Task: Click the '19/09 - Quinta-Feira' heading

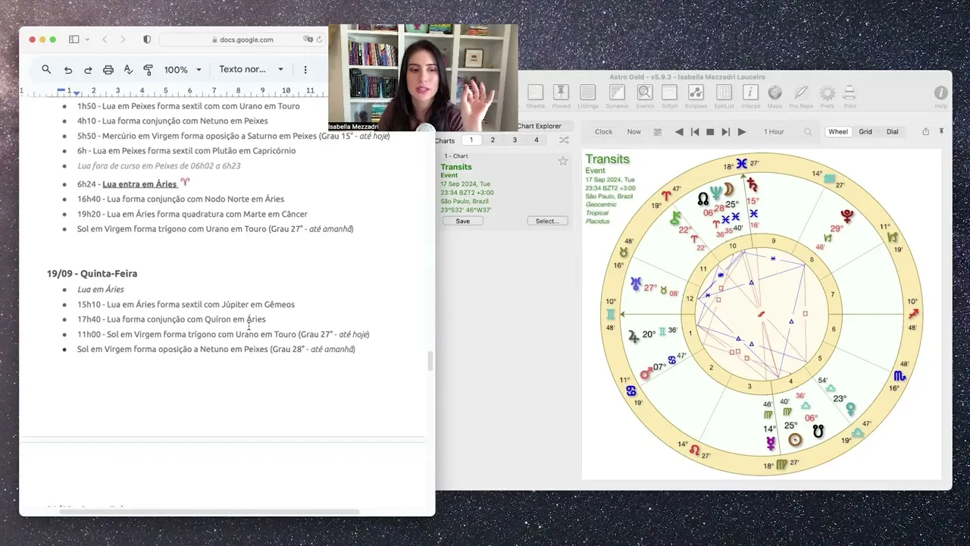Action: pyautogui.click(x=92, y=274)
